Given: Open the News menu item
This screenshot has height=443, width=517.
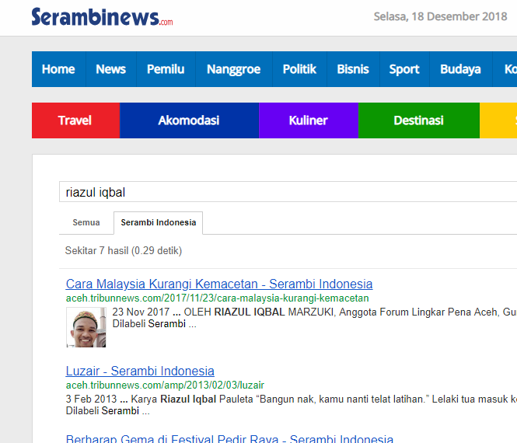Looking at the screenshot, I should pyautogui.click(x=110, y=69).
